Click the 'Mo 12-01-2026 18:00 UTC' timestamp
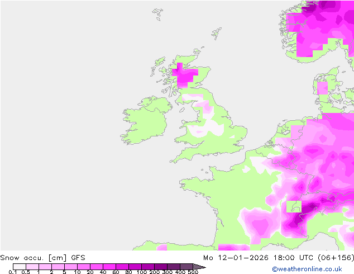The width and height of the screenshot is (354, 274). (x=259, y=258)
